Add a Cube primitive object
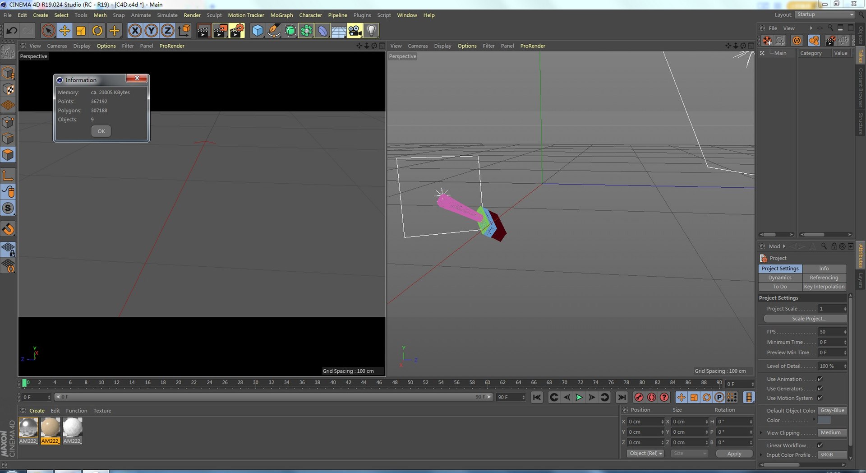Image resolution: width=866 pixels, height=473 pixels. (x=257, y=31)
